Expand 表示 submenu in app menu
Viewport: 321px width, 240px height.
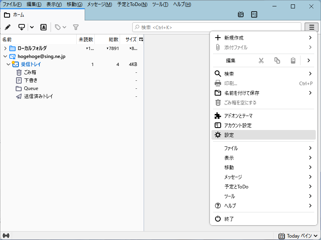[264, 158]
